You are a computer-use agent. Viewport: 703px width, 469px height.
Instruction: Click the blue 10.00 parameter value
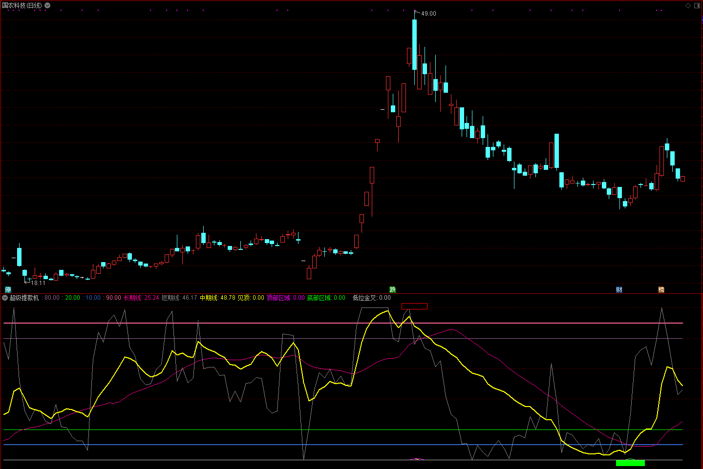pyautogui.click(x=93, y=298)
